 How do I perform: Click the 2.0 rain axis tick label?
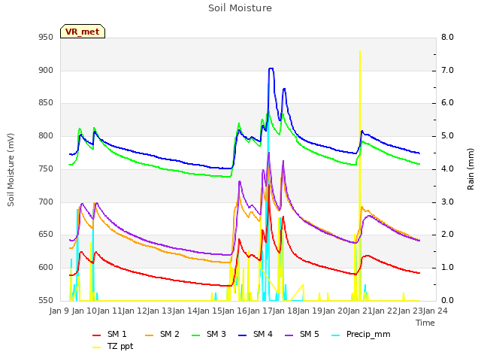(x=447, y=235)
